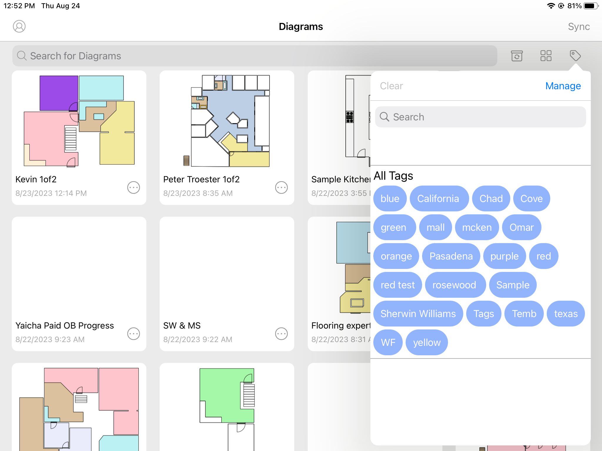Tap Clear to reset tag filters

coord(391,86)
